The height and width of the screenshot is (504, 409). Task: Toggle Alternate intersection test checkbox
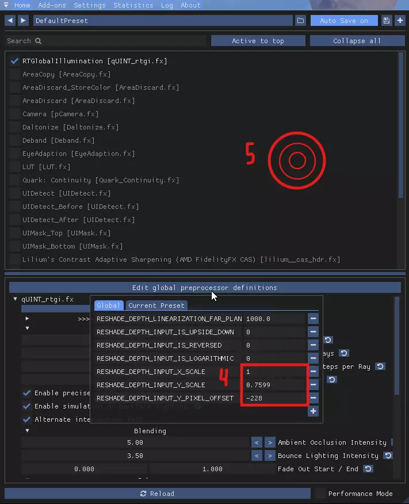[x=26, y=419]
